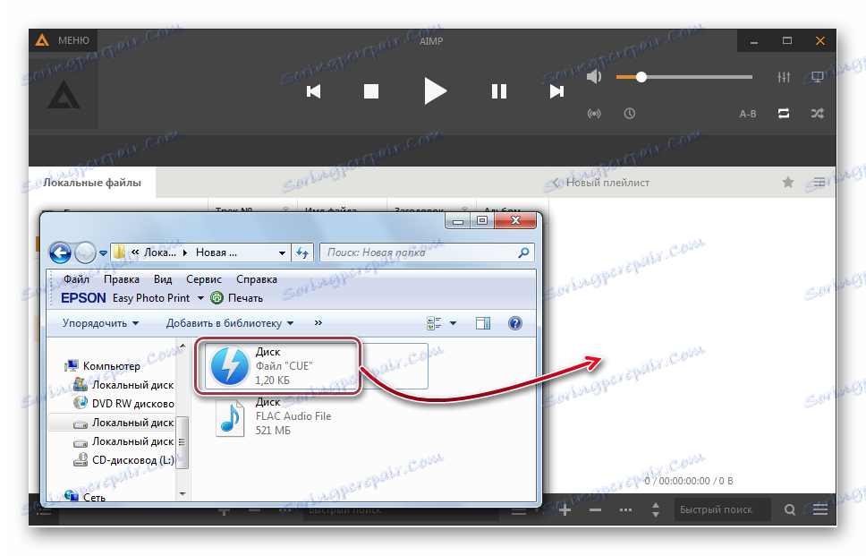The height and width of the screenshot is (556, 866).
Task: Open sorting up-down arrows in playlist bar
Action: pyautogui.click(x=656, y=509)
